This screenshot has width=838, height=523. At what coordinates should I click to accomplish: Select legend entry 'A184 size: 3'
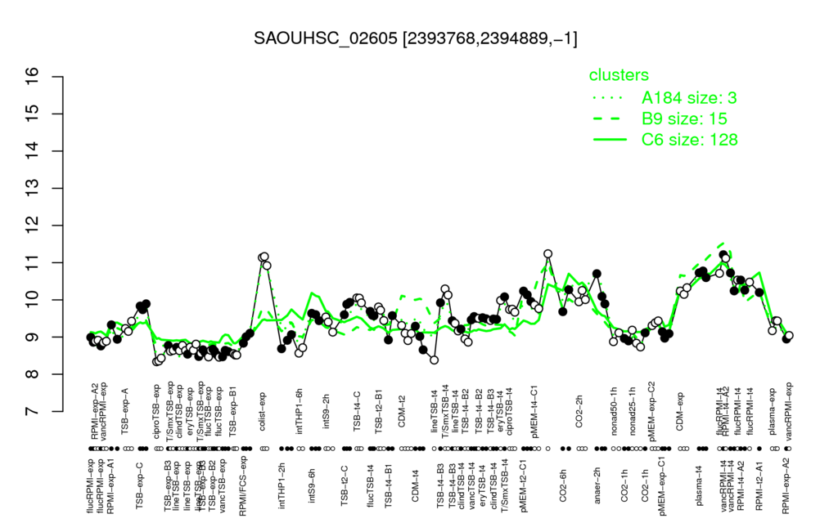(x=689, y=98)
